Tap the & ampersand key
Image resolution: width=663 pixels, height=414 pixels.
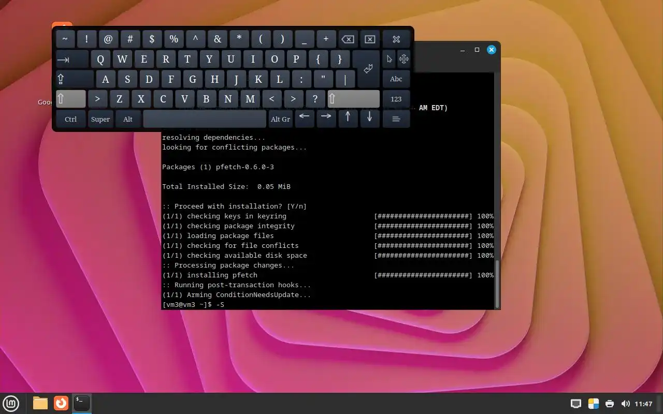(217, 39)
